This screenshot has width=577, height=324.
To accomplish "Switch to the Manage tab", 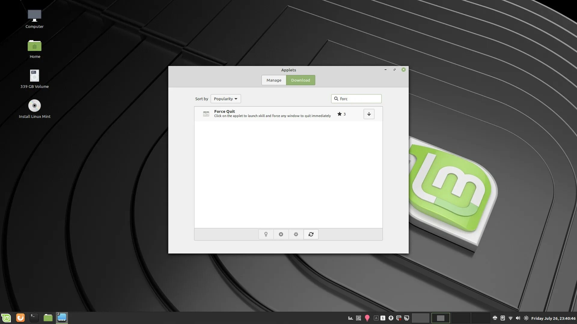I will click(274, 80).
